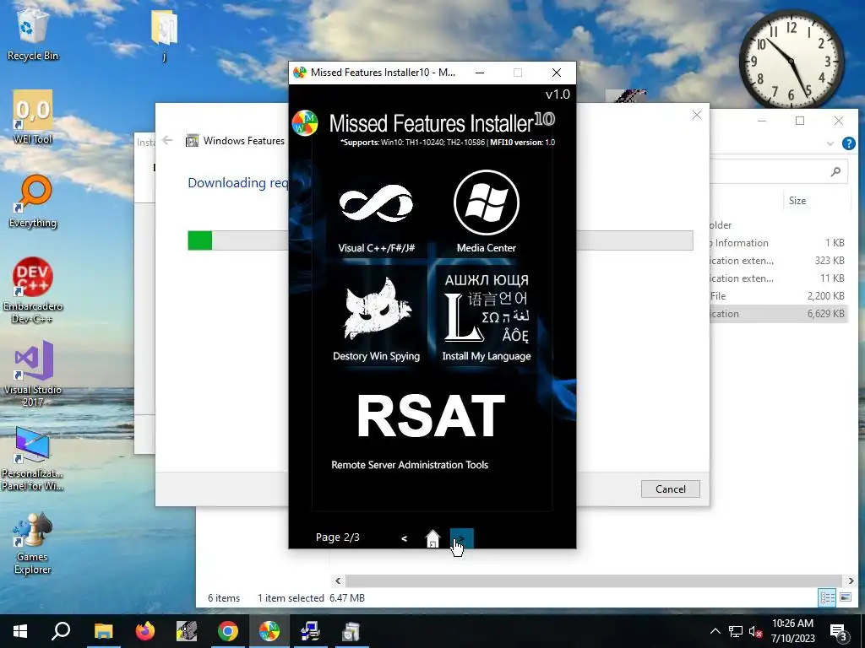Image resolution: width=865 pixels, height=648 pixels.
Task: Open File Explorer from the taskbar
Action: point(103,631)
